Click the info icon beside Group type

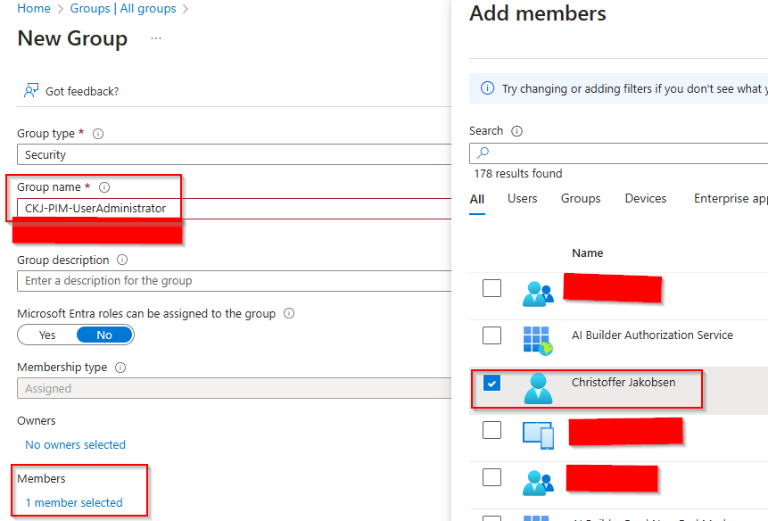coord(98,134)
